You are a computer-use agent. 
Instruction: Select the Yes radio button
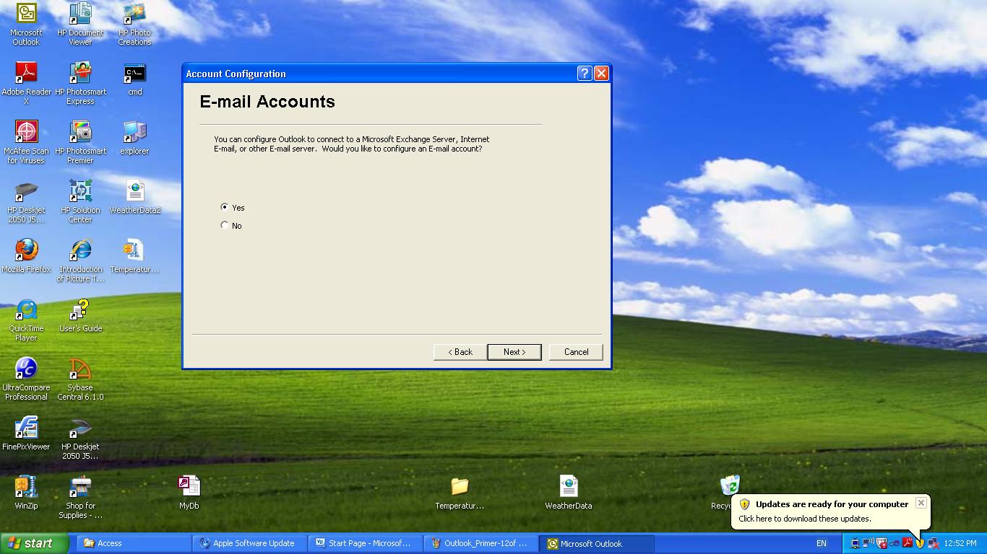click(x=225, y=207)
